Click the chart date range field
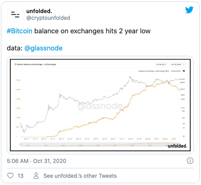The image size is (201, 185). [170, 64]
